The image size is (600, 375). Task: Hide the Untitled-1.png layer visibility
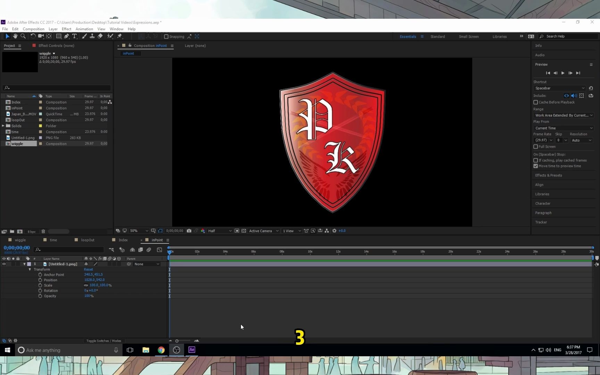click(x=4, y=264)
